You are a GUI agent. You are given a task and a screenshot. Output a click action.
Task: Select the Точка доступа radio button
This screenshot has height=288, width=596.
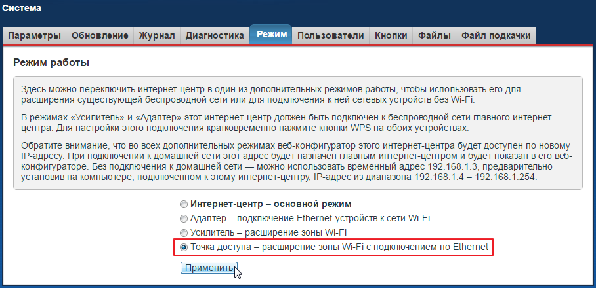coord(184,247)
